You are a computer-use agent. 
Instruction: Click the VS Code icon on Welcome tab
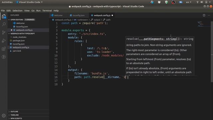52,15
